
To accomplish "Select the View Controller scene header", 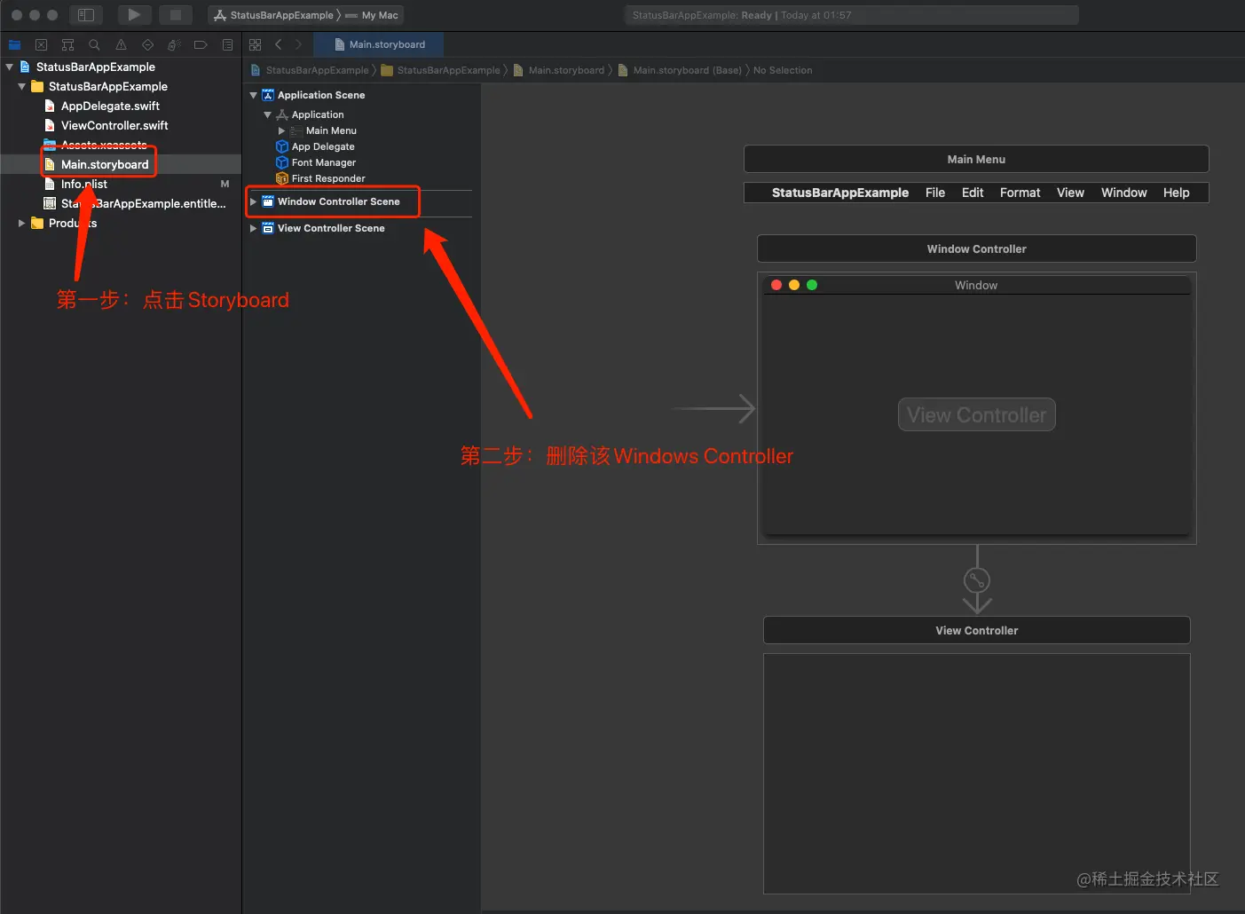I will click(x=976, y=630).
